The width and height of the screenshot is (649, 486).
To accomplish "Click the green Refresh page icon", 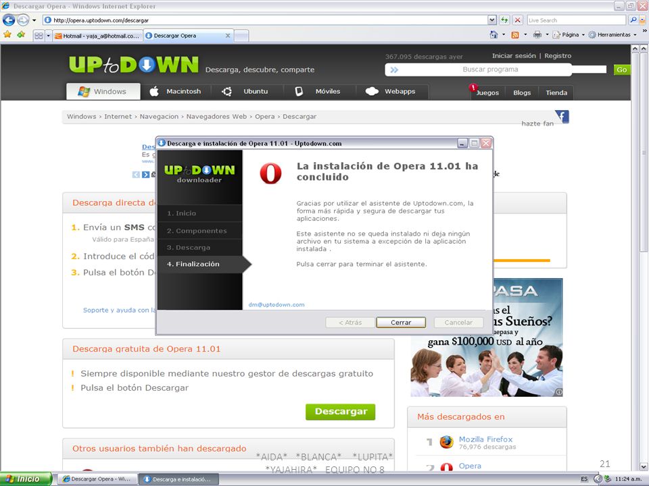I will click(504, 20).
